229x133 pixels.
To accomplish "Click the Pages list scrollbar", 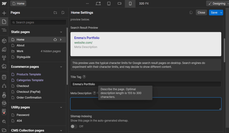I will (x=67, y=56).
